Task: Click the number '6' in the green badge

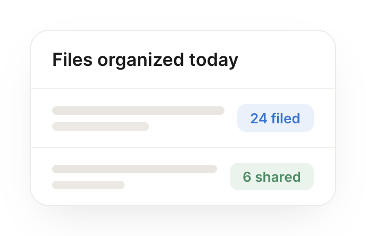Action: point(247,177)
